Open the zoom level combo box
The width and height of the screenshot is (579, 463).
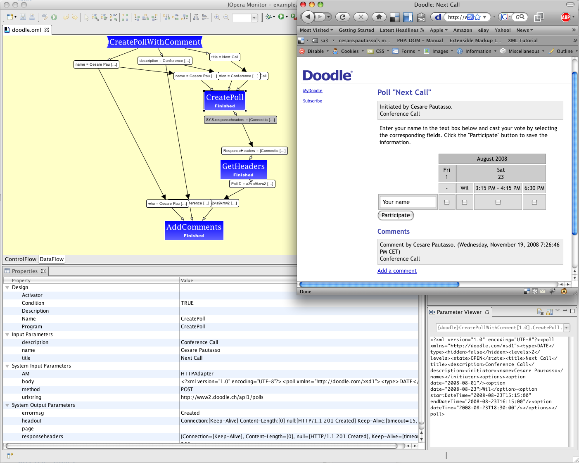point(254,18)
